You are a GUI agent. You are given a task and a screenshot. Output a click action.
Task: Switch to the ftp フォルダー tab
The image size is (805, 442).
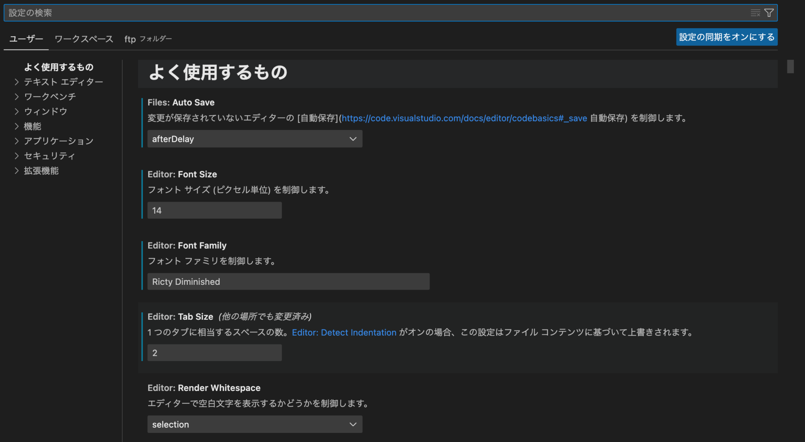click(x=148, y=39)
